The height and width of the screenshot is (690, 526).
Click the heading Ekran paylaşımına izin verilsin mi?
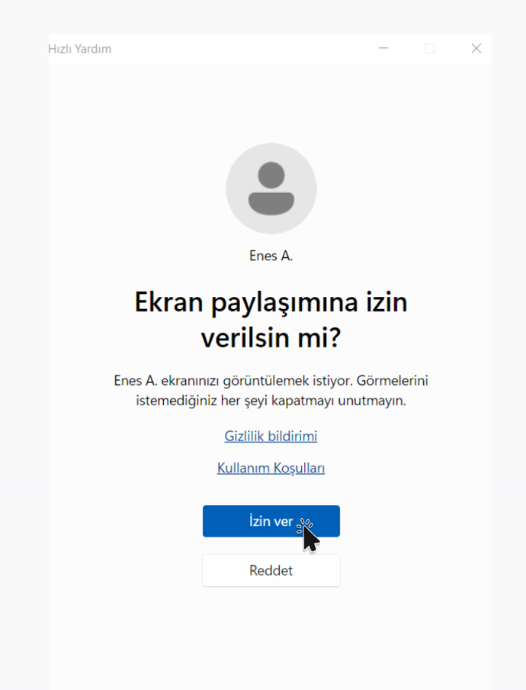click(271, 320)
